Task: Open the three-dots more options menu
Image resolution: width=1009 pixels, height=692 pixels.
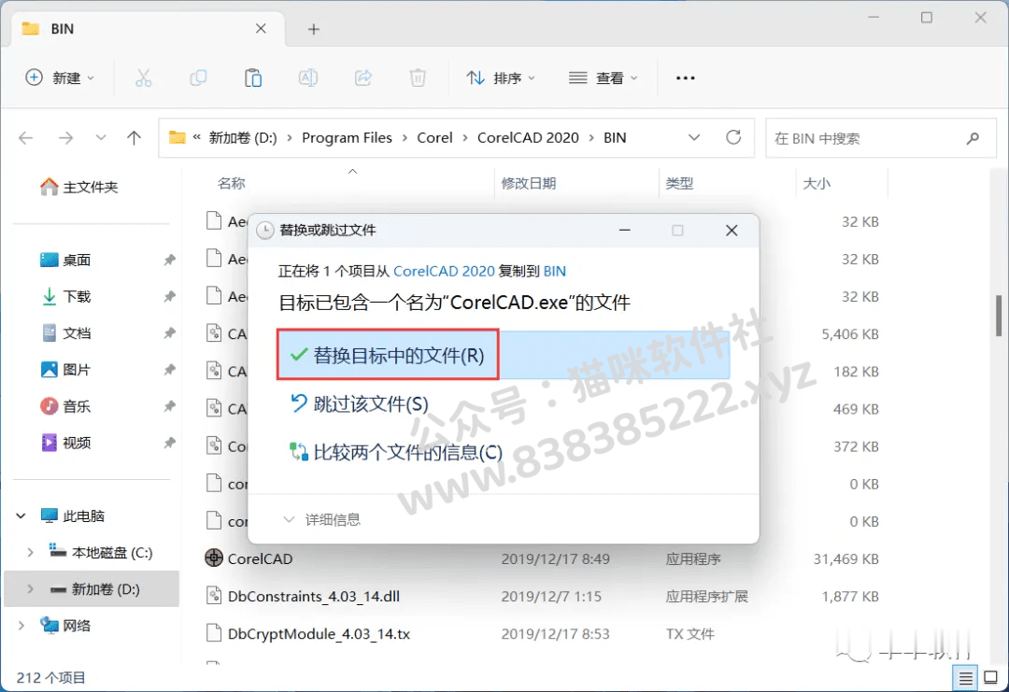Action: [x=686, y=78]
